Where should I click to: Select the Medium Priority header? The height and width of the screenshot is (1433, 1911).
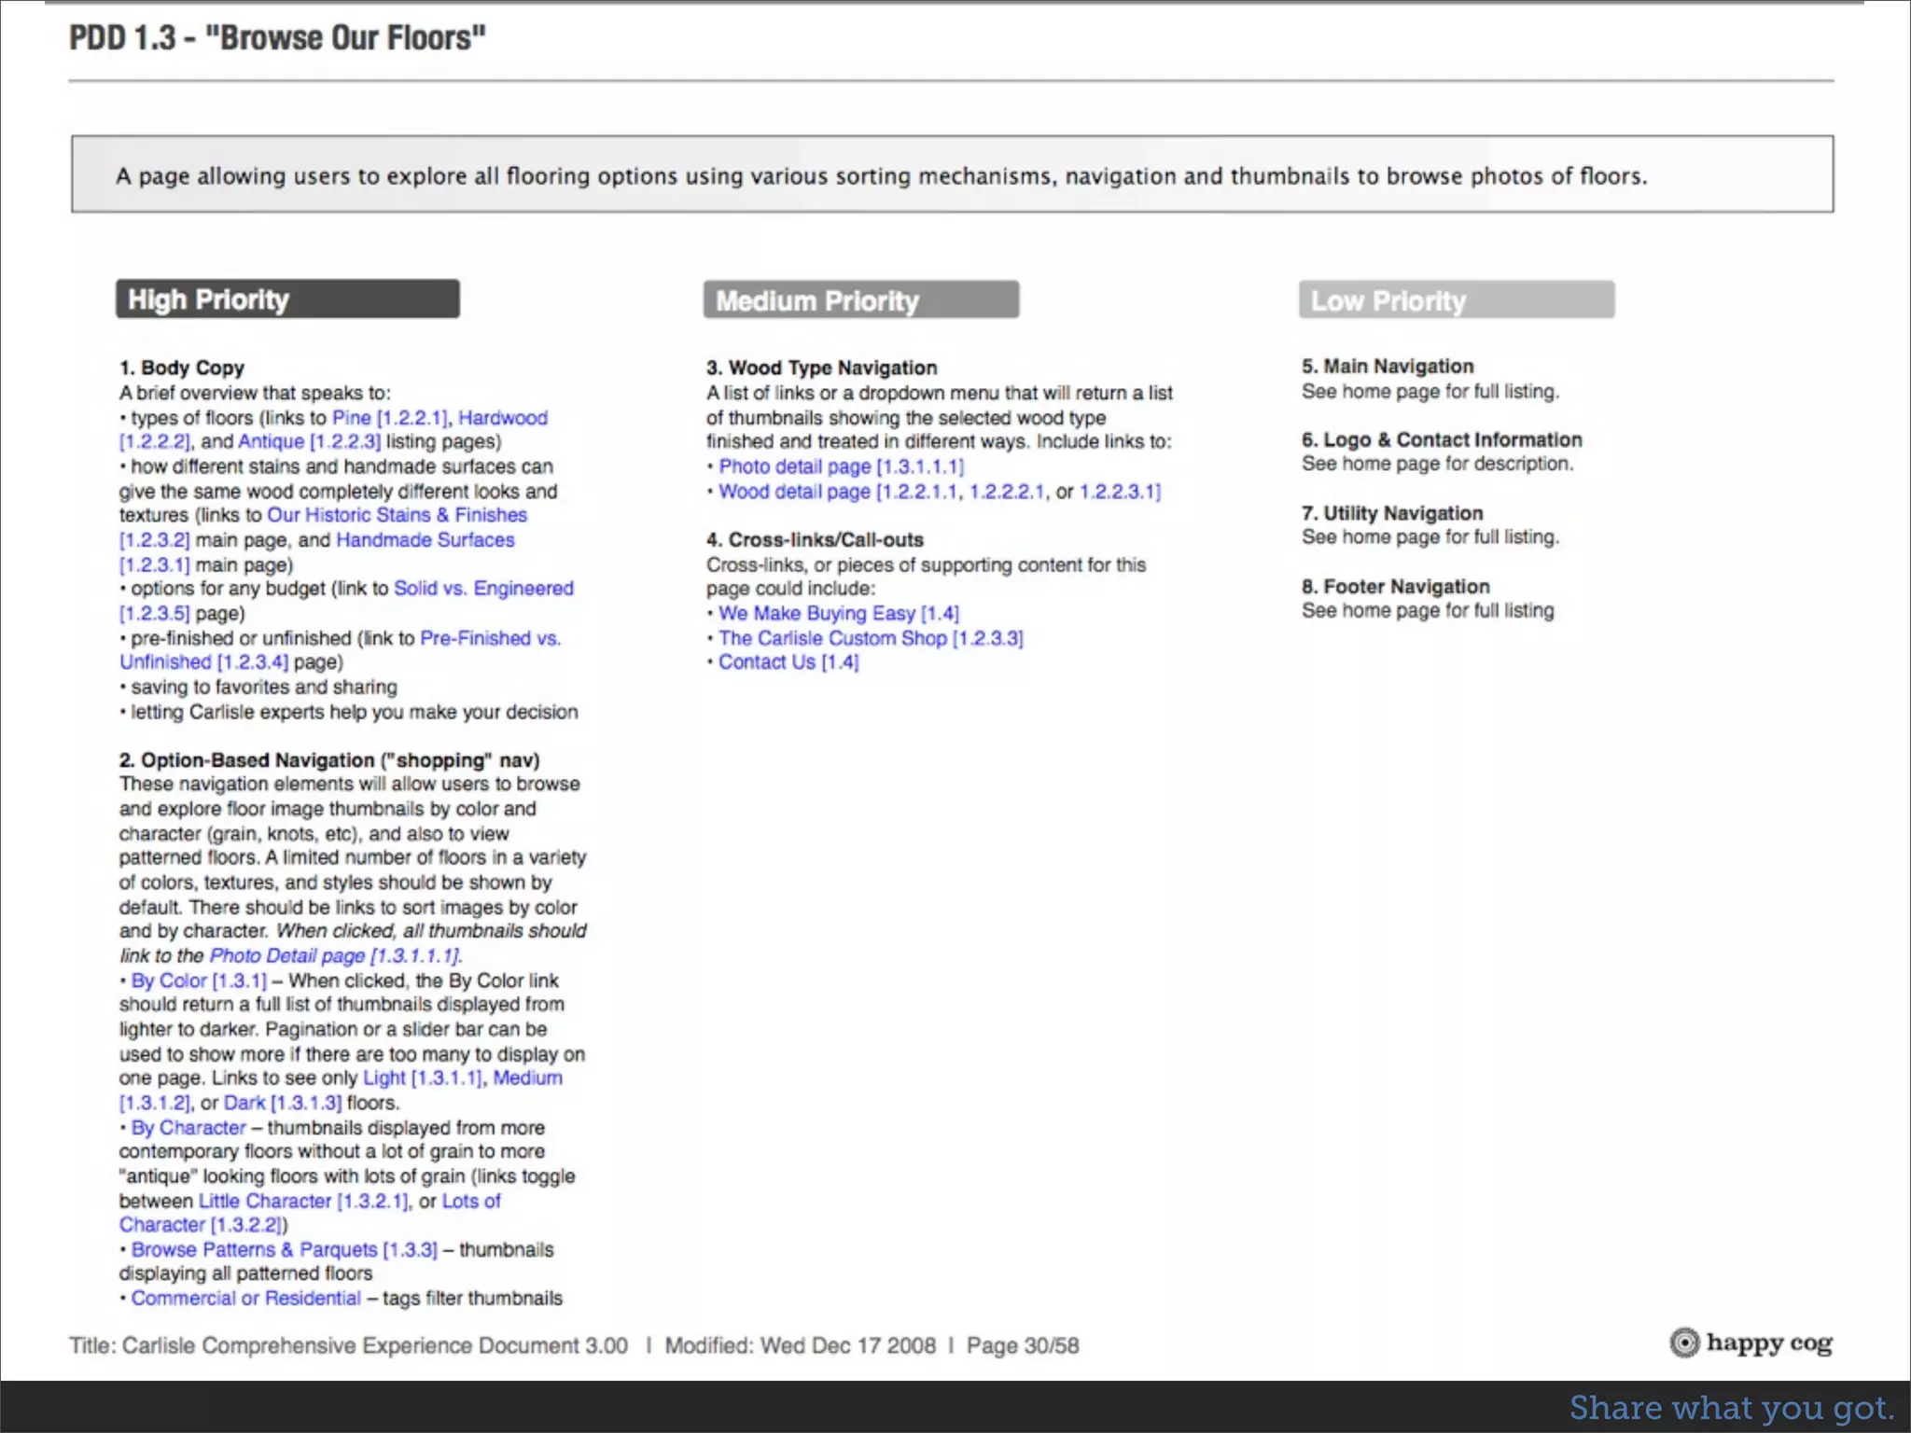click(860, 300)
